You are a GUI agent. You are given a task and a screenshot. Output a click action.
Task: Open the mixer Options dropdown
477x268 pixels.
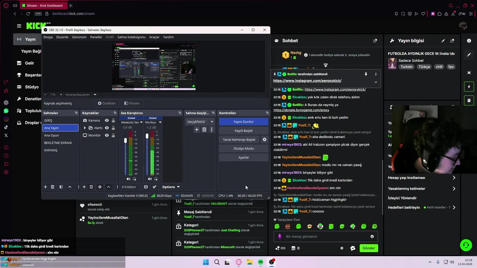coord(171,187)
